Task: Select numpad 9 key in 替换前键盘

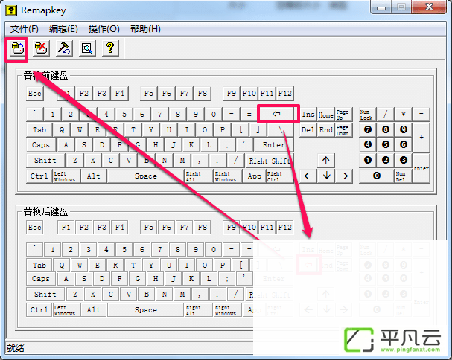Action: (x=404, y=129)
